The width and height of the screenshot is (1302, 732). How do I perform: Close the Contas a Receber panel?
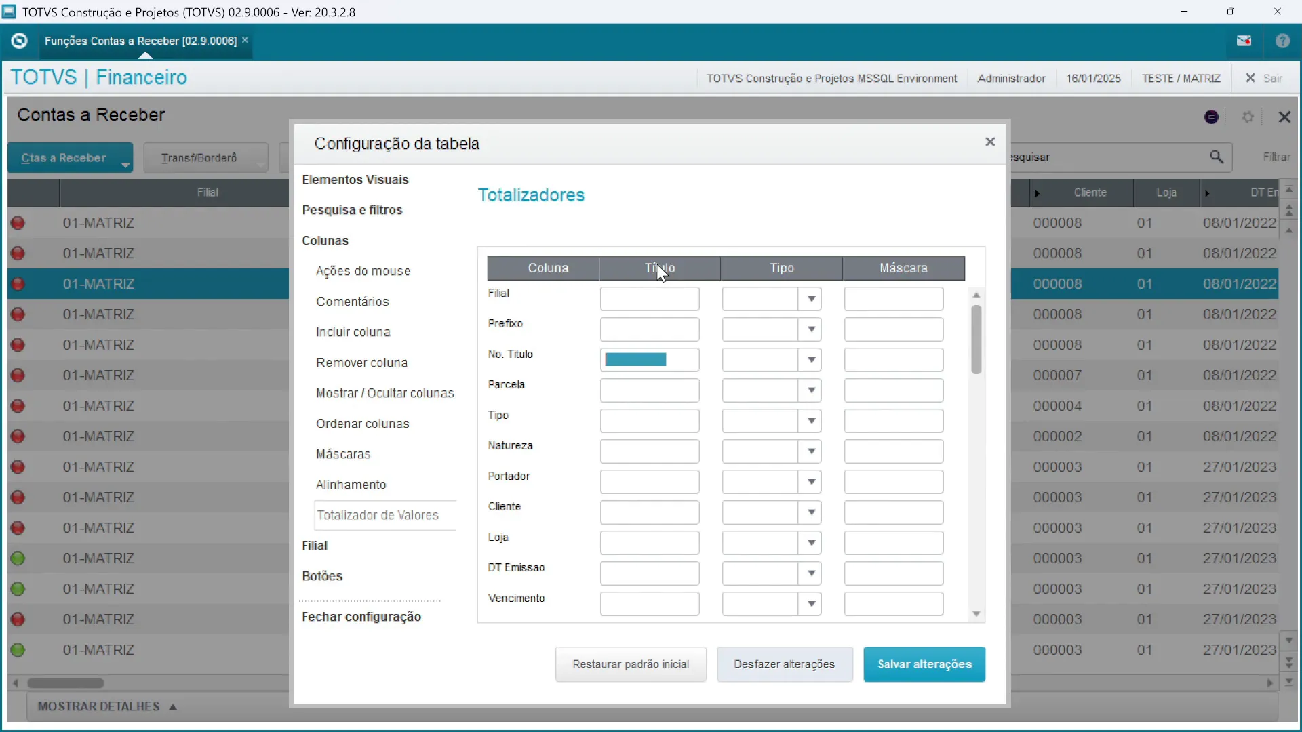pyautogui.click(x=1284, y=117)
